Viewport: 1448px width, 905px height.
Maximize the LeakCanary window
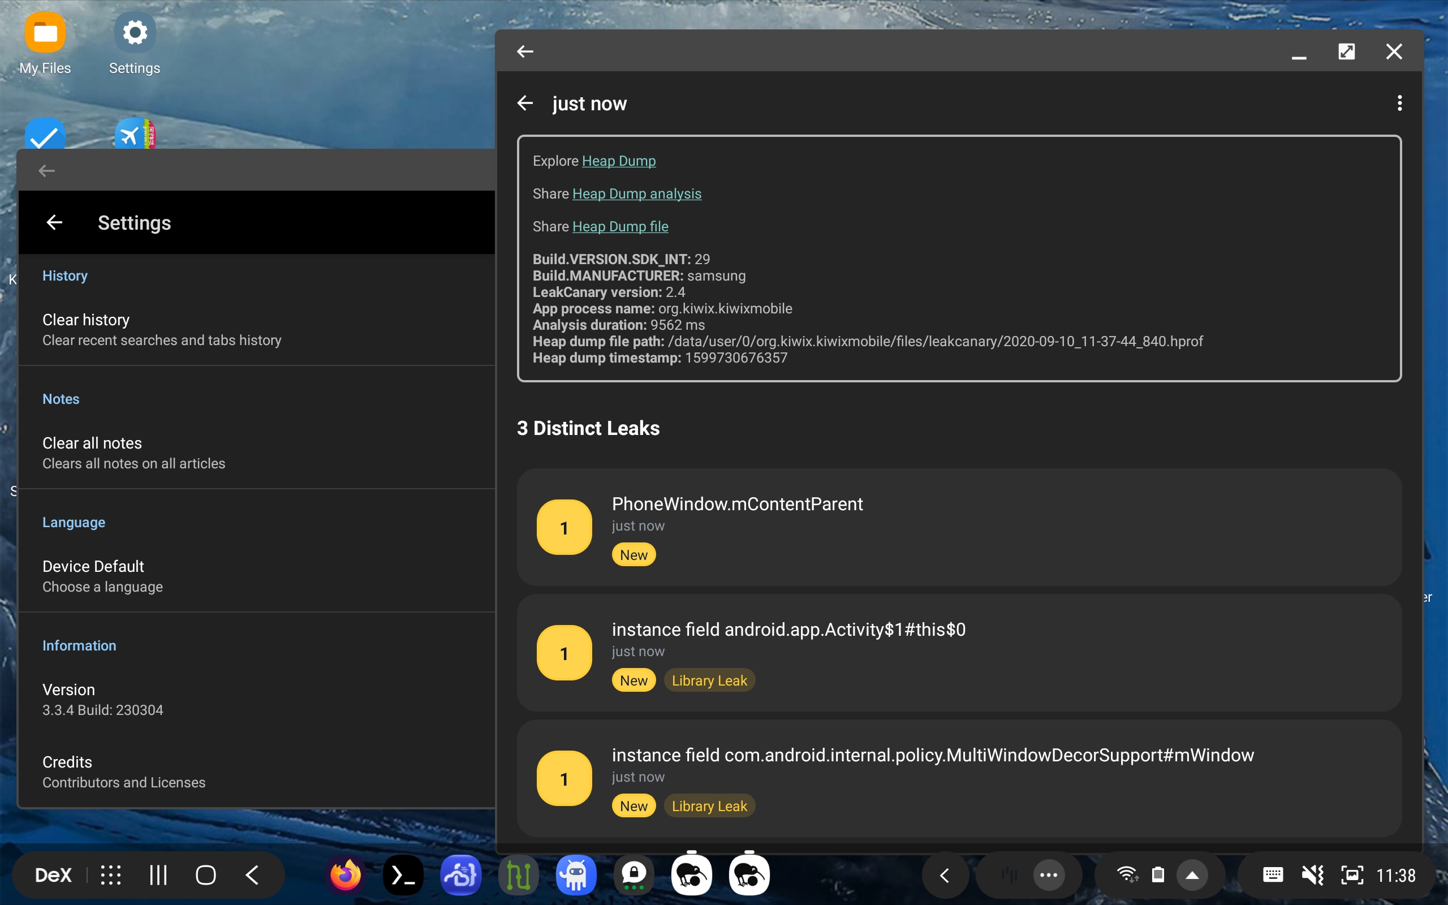pos(1346,51)
